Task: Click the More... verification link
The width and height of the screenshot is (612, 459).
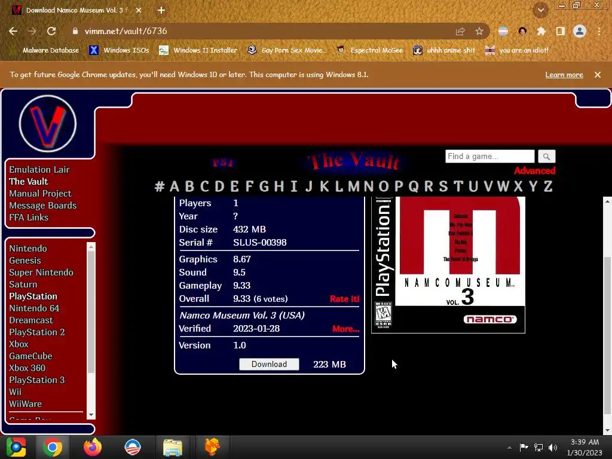Action: (x=346, y=329)
